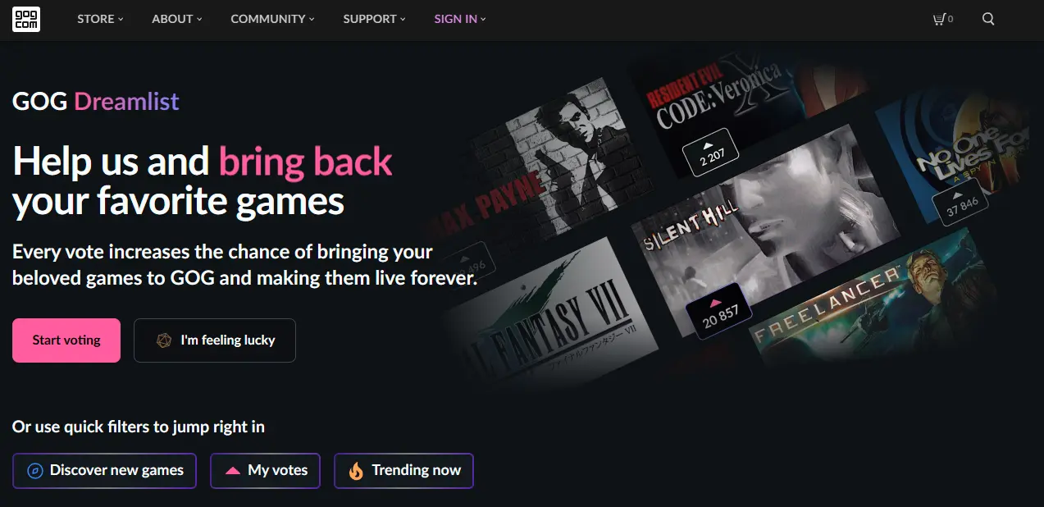Open the SIGN IN menu
Image resolution: width=1044 pixels, height=507 pixels.
460,19
